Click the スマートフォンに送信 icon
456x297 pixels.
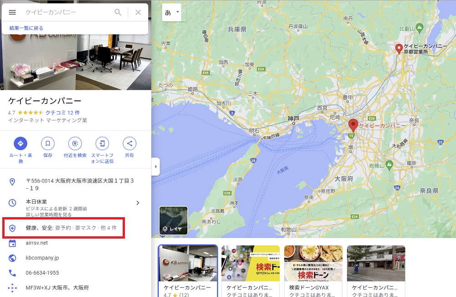coord(102,143)
